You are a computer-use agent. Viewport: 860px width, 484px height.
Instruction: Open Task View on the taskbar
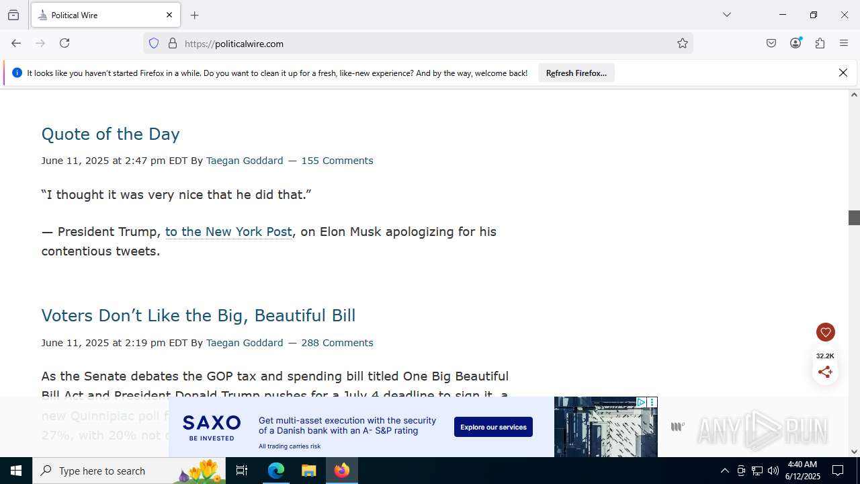pyautogui.click(x=242, y=471)
